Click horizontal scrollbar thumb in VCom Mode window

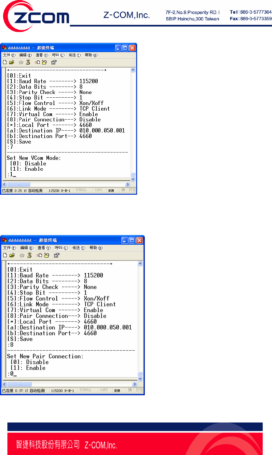point(18,185)
